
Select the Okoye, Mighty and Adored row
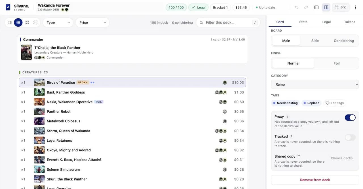pyautogui.click(x=132, y=150)
